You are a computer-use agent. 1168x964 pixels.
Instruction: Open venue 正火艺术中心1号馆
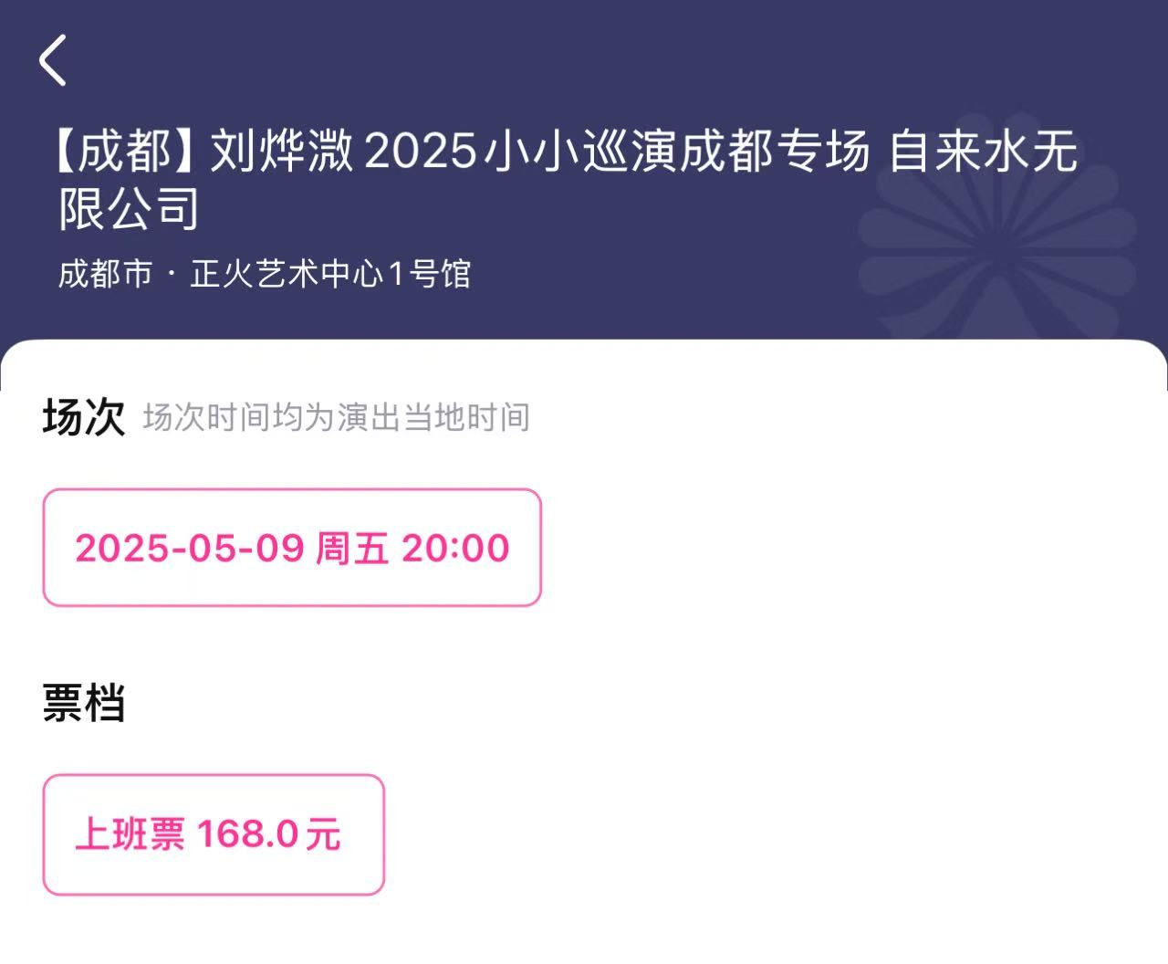(330, 274)
